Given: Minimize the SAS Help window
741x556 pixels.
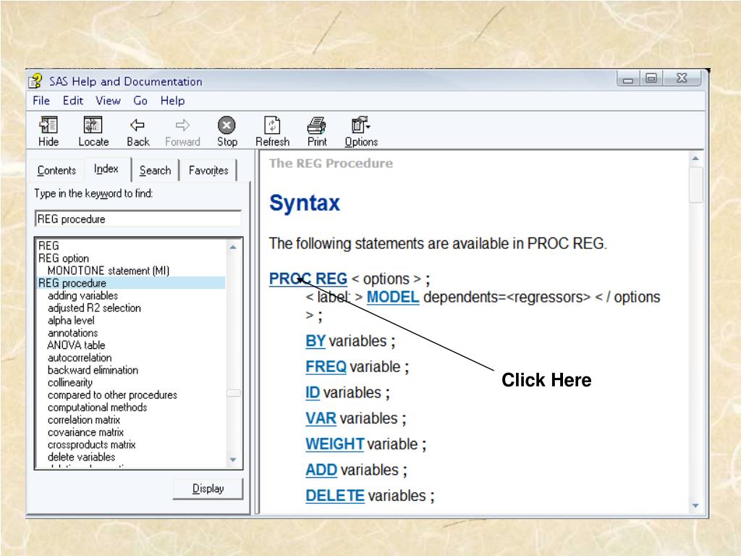Looking at the screenshot, I should [628, 79].
